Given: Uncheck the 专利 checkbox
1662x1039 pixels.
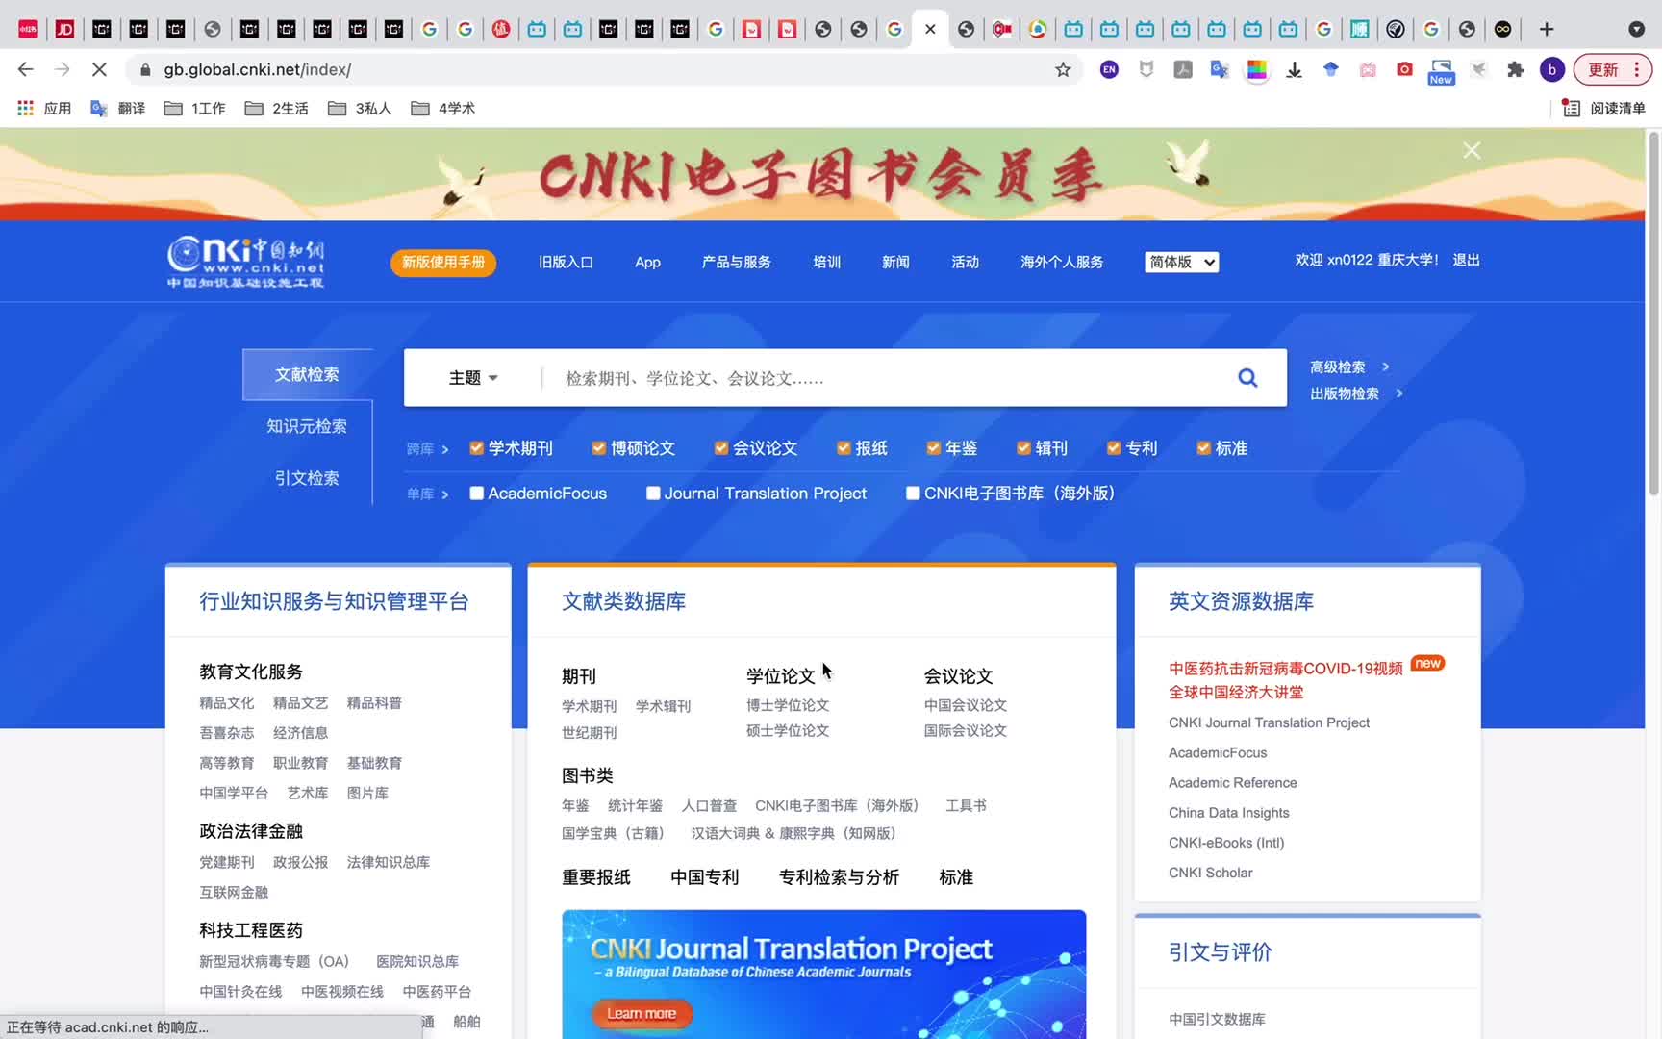Looking at the screenshot, I should click(1114, 448).
